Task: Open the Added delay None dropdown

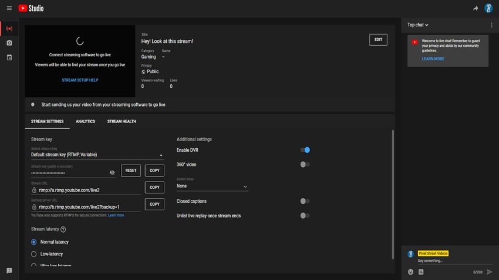Action: tap(212, 186)
